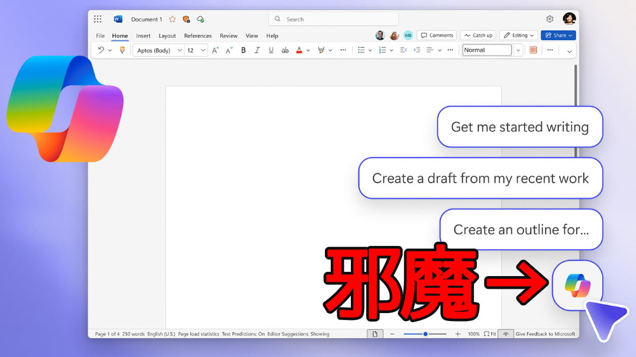Switch to the Home tab
This screenshot has height=357, width=636.
[x=120, y=36]
